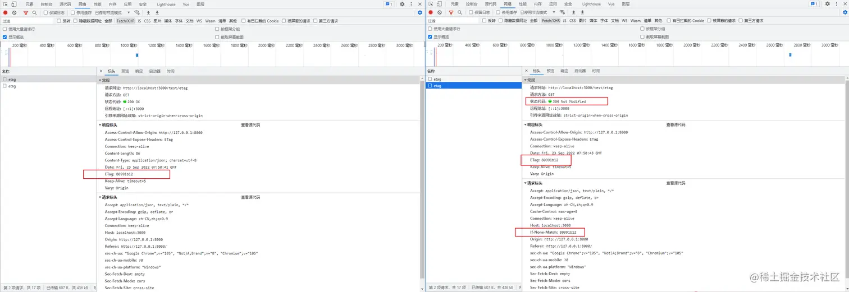The width and height of the screenshot is (849, 292).
Task: Close request details panel in left DevTools
Action: pyautogui.click(x=101, y=71)
